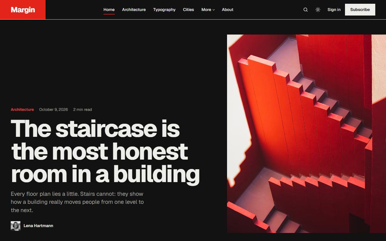Click the article excerpt paragraph
The width and height of the screenshot is (386, 241).
77,202
